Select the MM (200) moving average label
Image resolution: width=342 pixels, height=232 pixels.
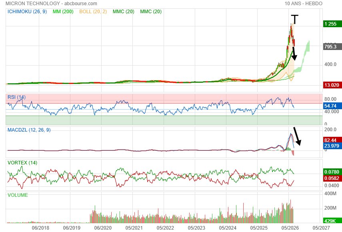(63, 12)
